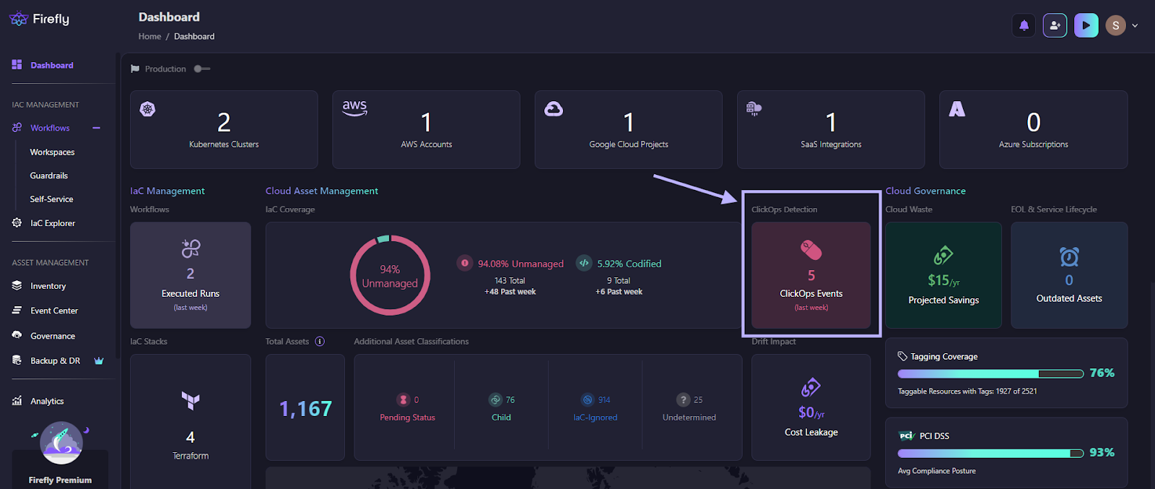Click the Firefly logo icon

[19, 19]
